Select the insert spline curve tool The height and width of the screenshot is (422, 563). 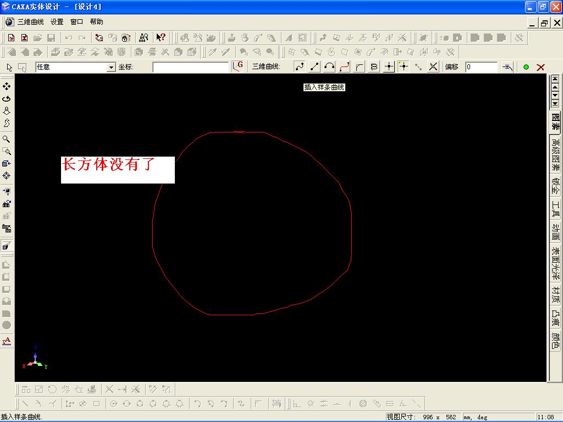pyautogui.click(x=300, y=66)
